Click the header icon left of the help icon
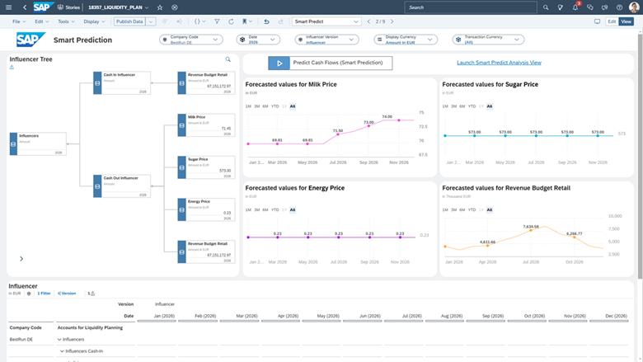Screen dimensions: 643x362 (x=605, y=7)
